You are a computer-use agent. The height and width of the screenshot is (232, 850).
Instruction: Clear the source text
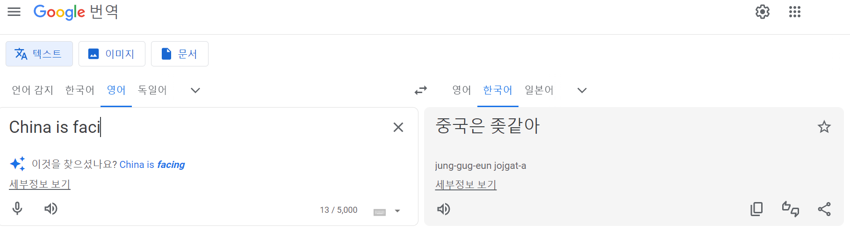[x=398, y=127]
